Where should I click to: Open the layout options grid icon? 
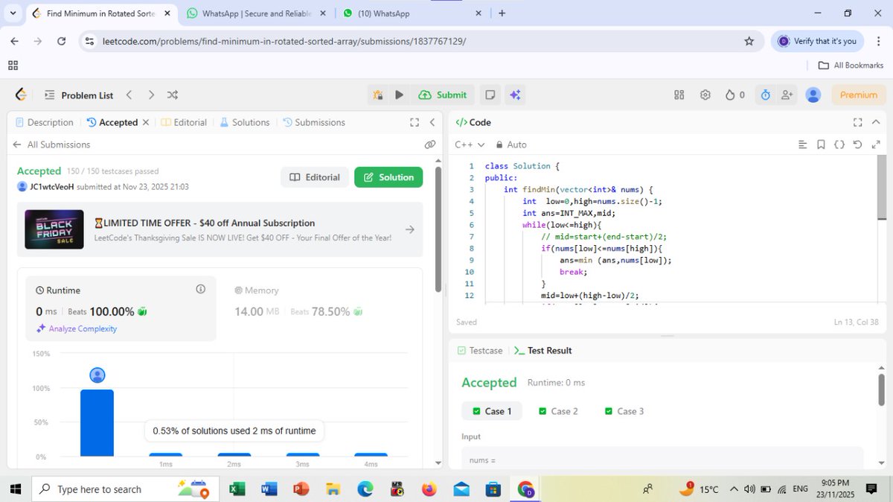coord(679,95)
